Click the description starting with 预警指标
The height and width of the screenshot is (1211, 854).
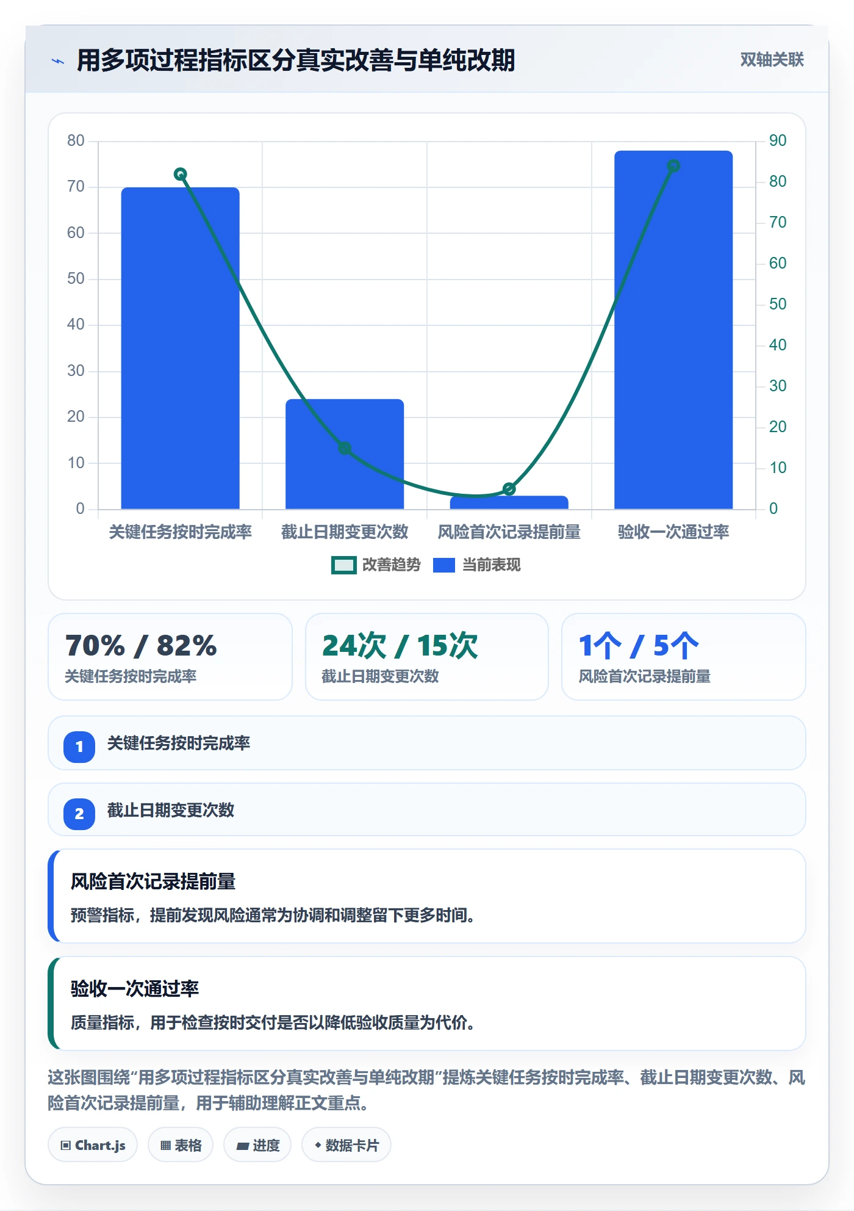(x=273, y=916)
